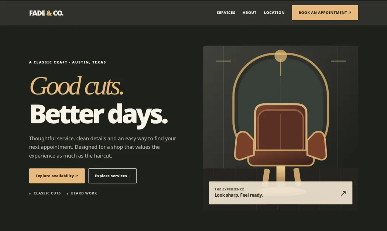Click the FADE & CO. logo

tap(47, 13)
